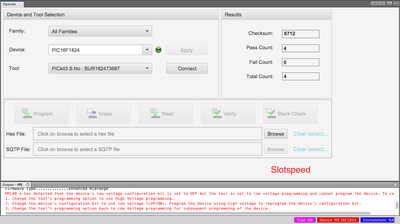
Task: Expand the Device combo box arrow
Action: (147, 50)
